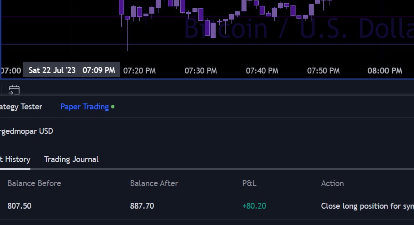Switch to the Strategy Tester tab

click(x=21, y=107)
